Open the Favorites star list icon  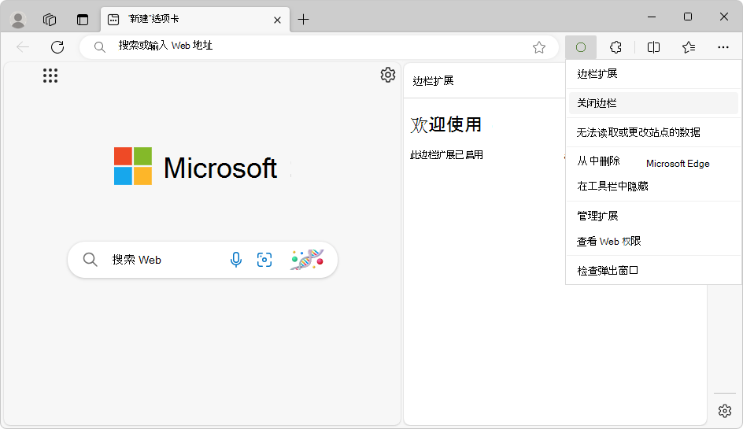coord(689,47)
